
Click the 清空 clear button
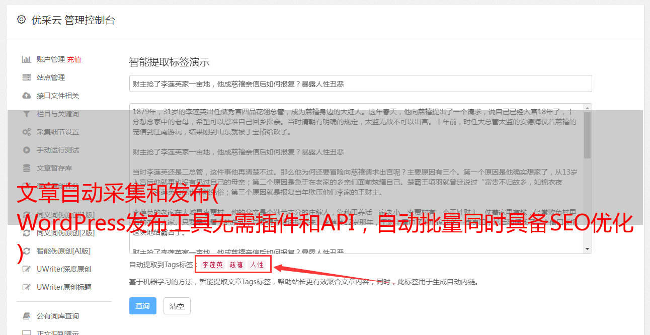click(x=177, y=306)
